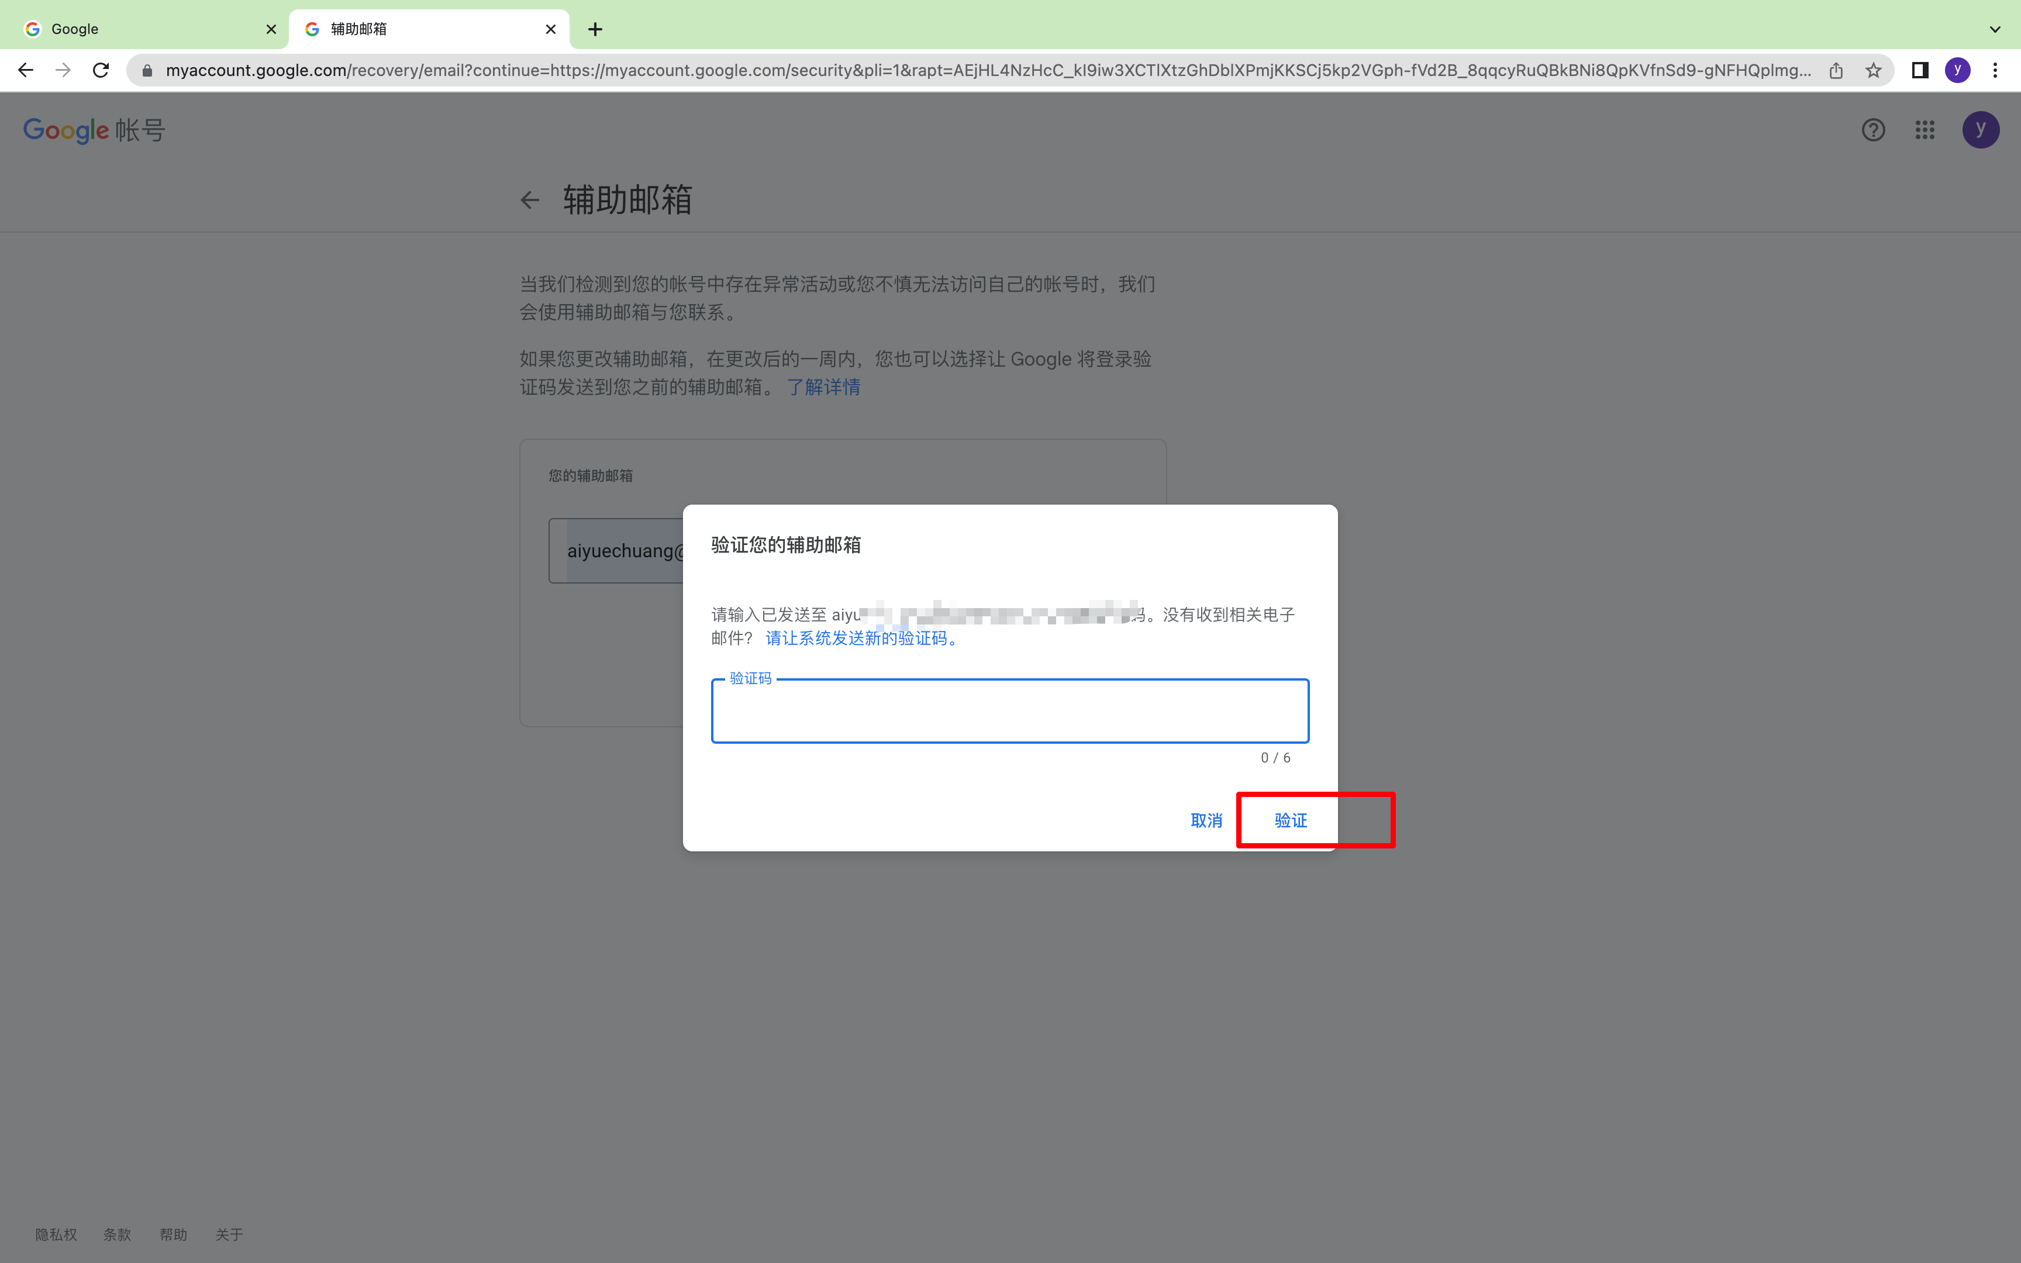Click the 验证 button
The width and height of the screenshot is (2021, 1263).
(1290, 820)
